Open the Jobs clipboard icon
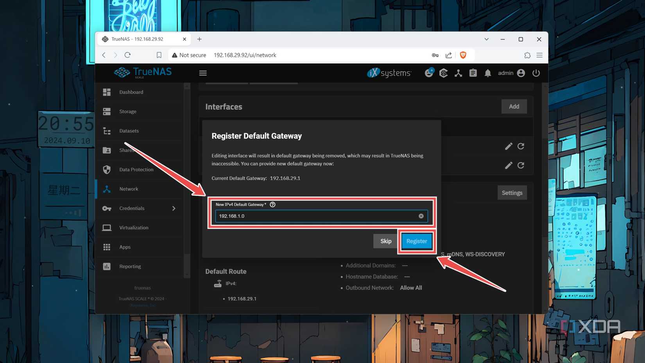This screenshot has height=363, width=645. 473,73
